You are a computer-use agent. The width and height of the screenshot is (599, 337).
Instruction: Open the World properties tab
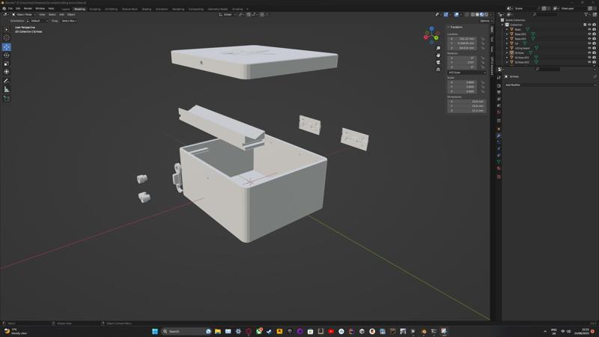(499, 112)
